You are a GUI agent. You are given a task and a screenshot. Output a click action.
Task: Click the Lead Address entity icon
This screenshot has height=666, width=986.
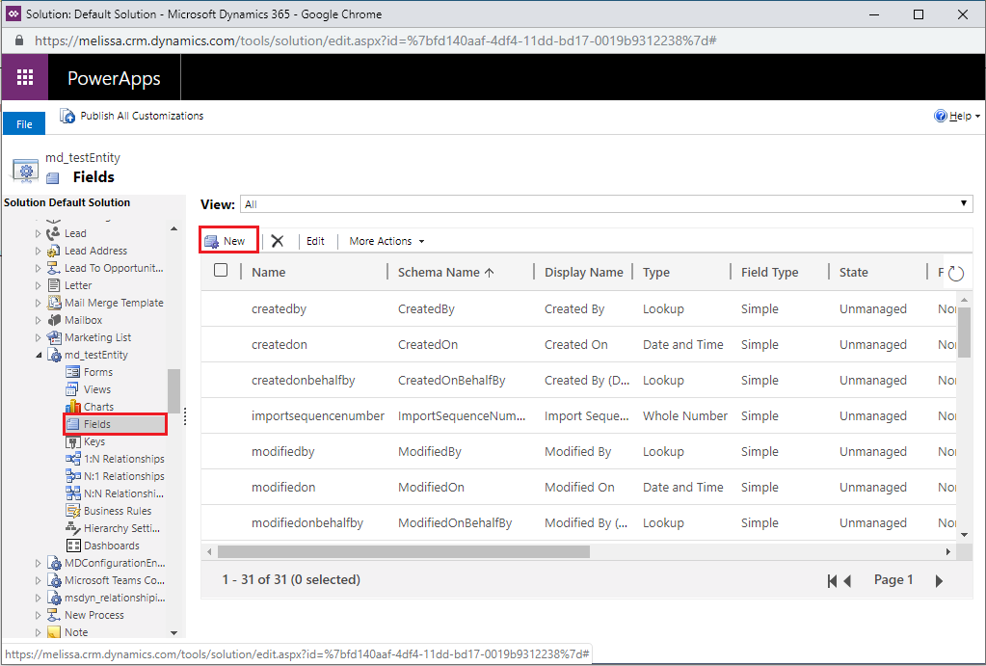(x=54, y=251)
